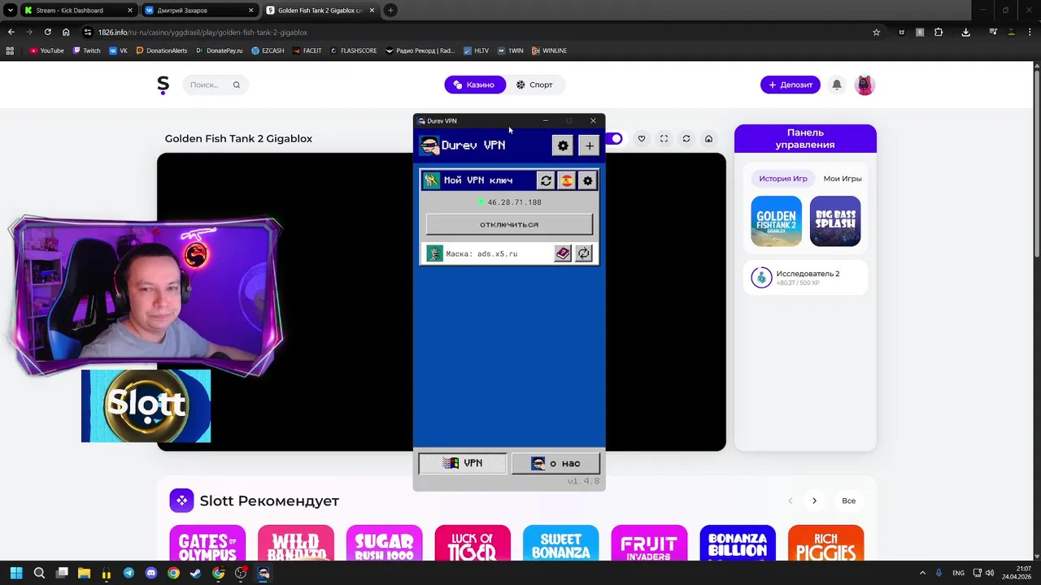Click the Slott S logo
Screen dimensions: 1041x585
coord(163,84)
